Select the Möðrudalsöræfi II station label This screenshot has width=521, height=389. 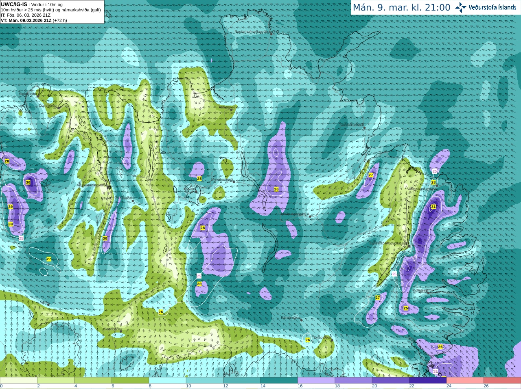pos(295,214)
